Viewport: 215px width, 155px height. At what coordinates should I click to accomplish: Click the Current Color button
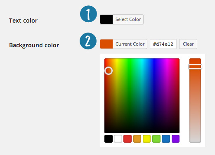(x=130, y=44)
